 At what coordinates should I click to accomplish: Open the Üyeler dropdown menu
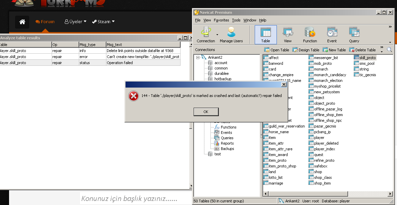(76, 22)
